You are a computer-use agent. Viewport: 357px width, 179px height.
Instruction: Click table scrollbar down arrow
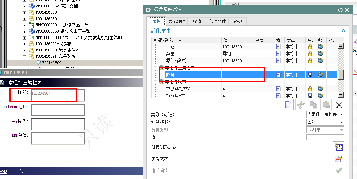(341, 95)
